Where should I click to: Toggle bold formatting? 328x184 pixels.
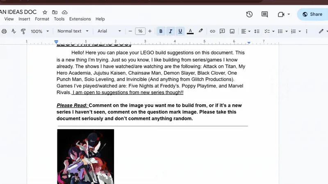[161, 31]
